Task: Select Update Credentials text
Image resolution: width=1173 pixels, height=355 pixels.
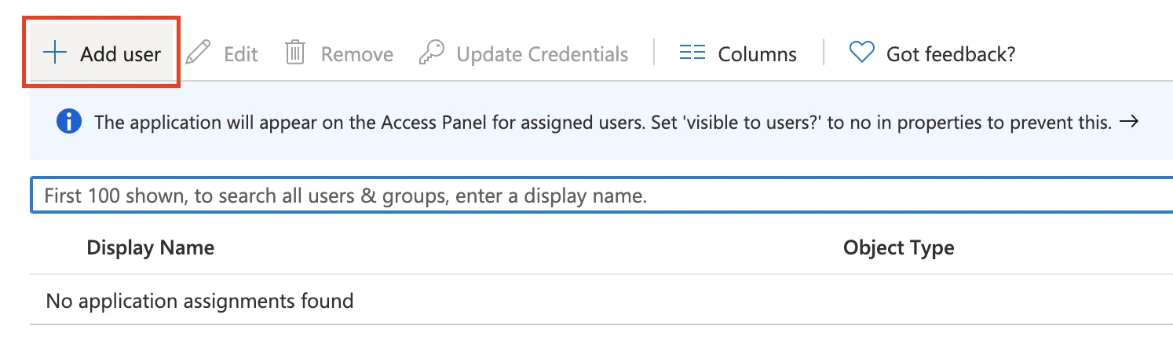Action: coord(543,54)
